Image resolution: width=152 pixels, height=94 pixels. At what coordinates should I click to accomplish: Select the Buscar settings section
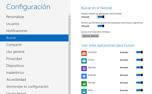(34, 38)
